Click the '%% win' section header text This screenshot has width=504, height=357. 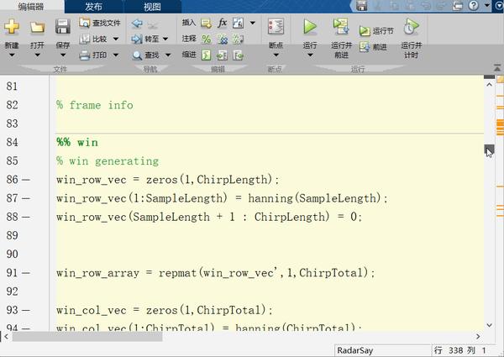(77, 142)
